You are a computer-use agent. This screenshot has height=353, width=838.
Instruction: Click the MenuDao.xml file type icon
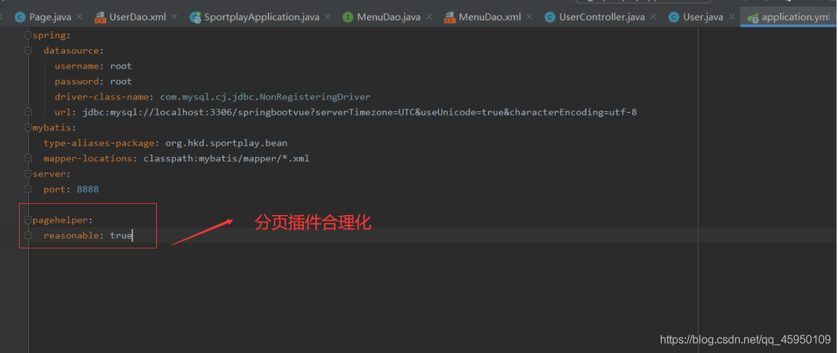449,17
